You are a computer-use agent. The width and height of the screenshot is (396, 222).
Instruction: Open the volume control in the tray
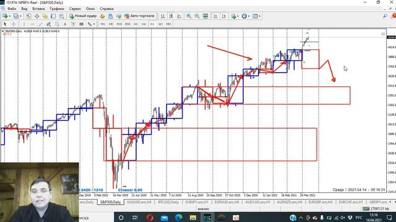coord(343,218)
